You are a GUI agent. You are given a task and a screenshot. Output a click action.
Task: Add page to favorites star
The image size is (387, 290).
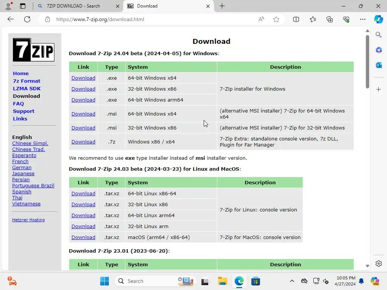click(x=276, y=19)
